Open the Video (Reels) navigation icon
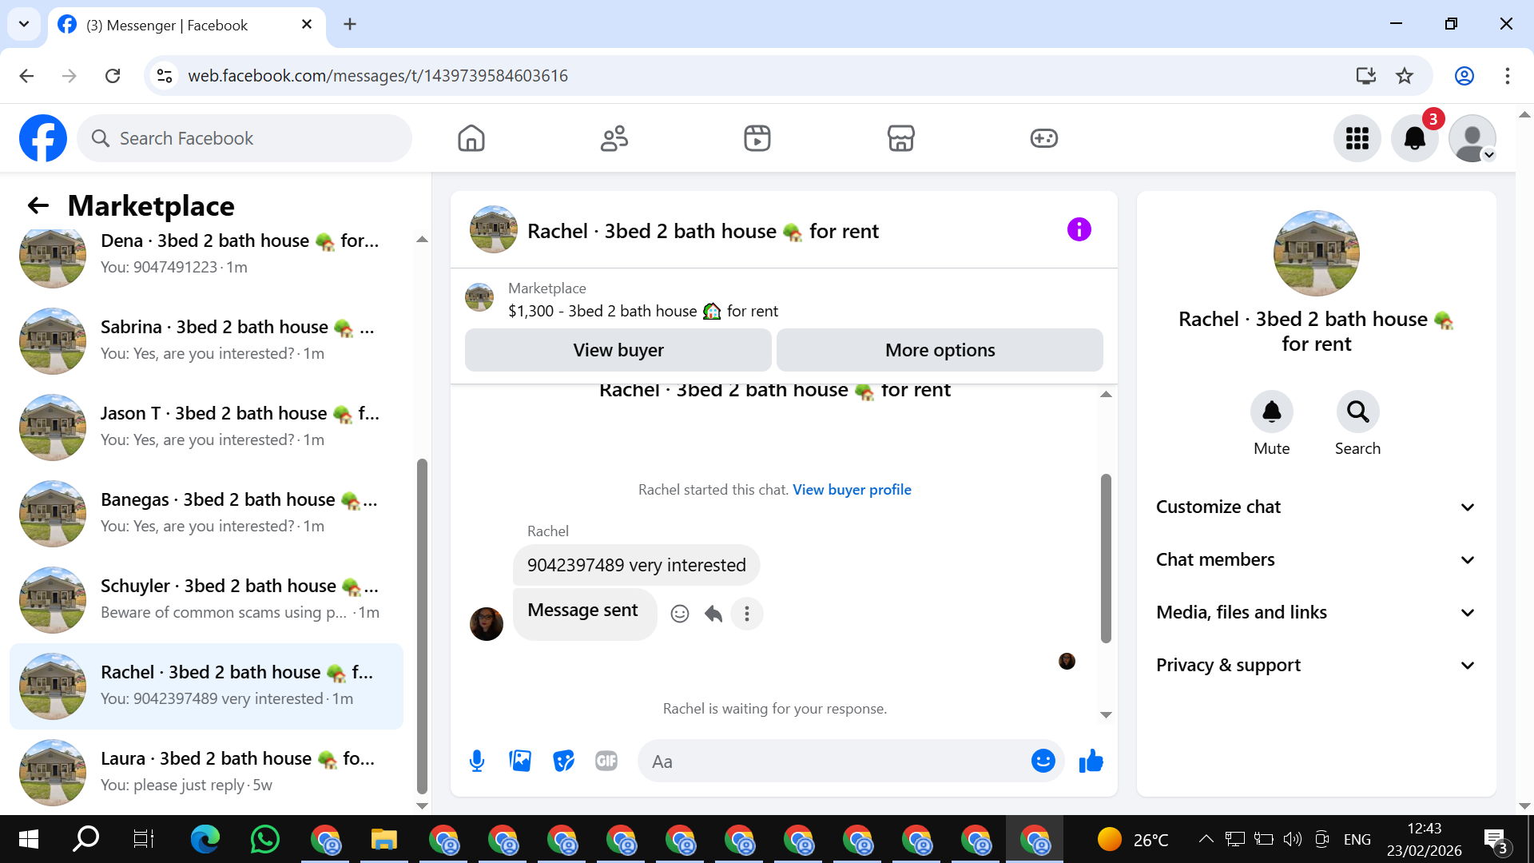1534x863 pixels. point(757,138)
